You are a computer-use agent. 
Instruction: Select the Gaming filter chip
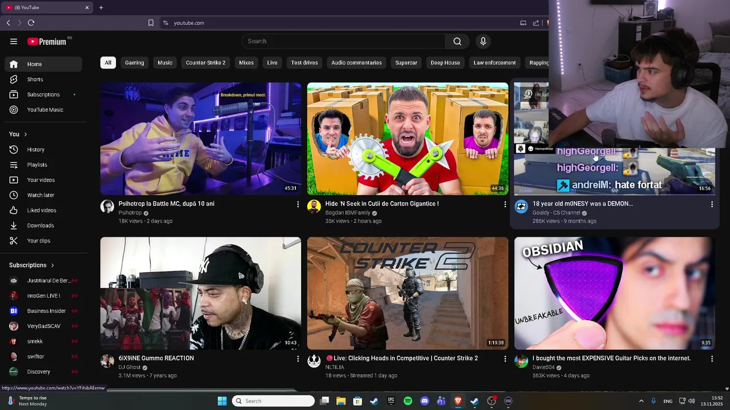[x=135, y=63]
